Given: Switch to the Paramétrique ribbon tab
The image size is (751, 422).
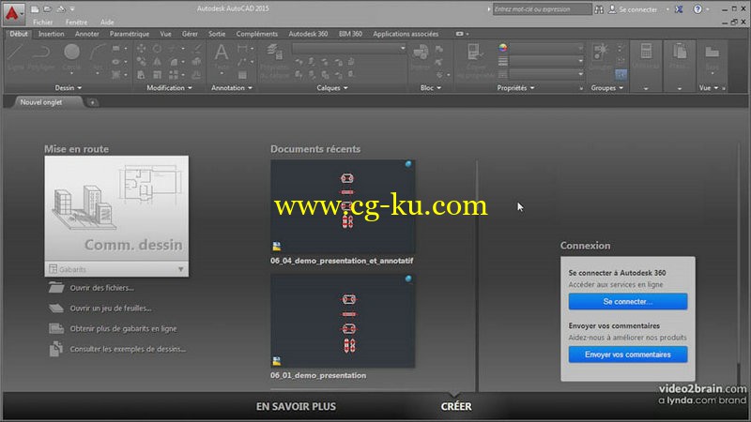Looking at the screenshot, I should pos(130,34).
